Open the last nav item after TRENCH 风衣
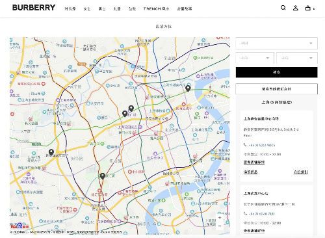Image resolution: width=325 pixels, height=238 pixels. 185,8
